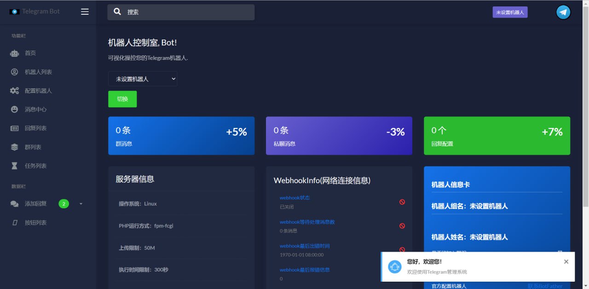Open 配置机器人 menu item
The image size is (589, 289).
38,91
